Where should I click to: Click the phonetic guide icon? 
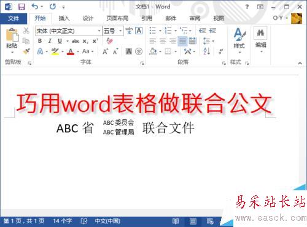[x=129, y=31]
